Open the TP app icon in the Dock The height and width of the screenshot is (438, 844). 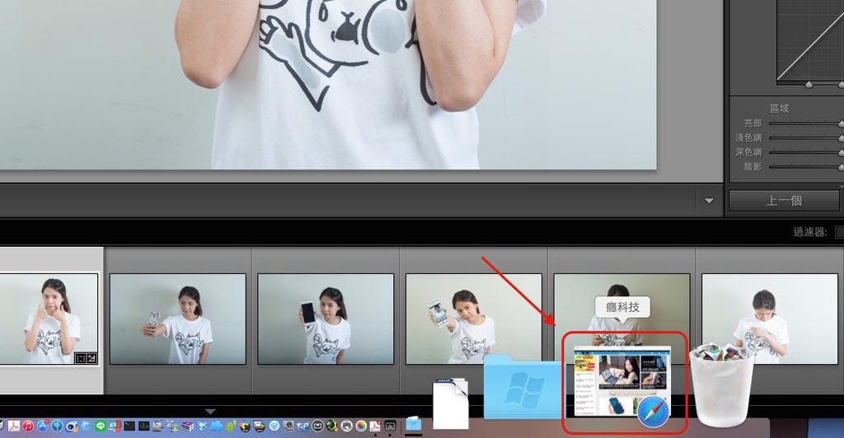click(x=303, y=426)
